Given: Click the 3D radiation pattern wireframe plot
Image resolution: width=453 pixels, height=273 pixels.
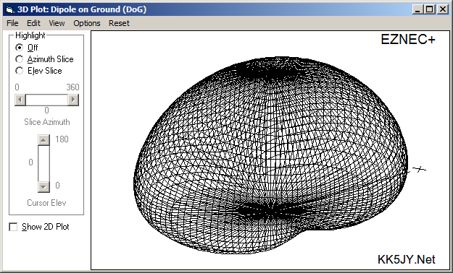Looking at the screenshot, I should click(270, 155).
